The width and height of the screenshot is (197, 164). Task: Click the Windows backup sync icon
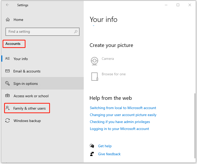tap(7, 120)
